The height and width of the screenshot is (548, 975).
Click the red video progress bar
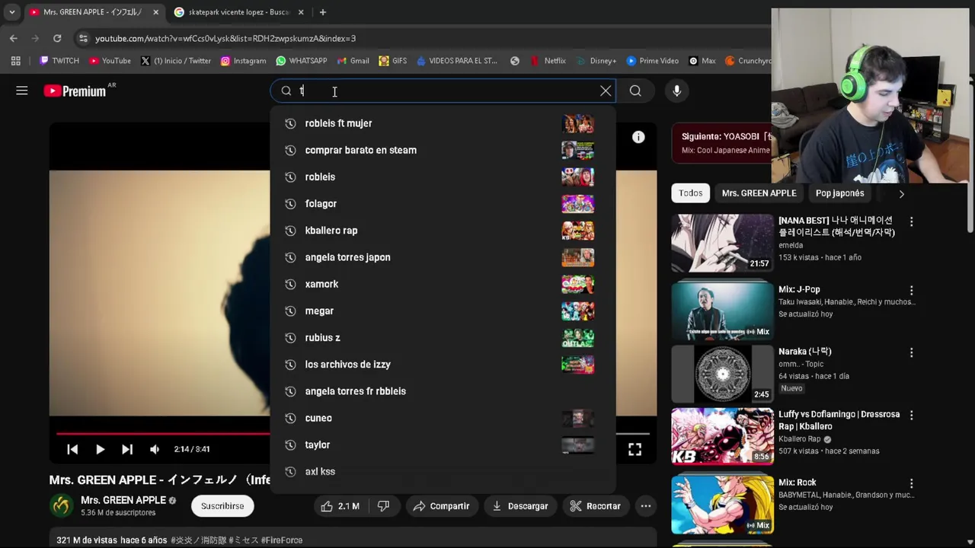click(x=162, y=434)
